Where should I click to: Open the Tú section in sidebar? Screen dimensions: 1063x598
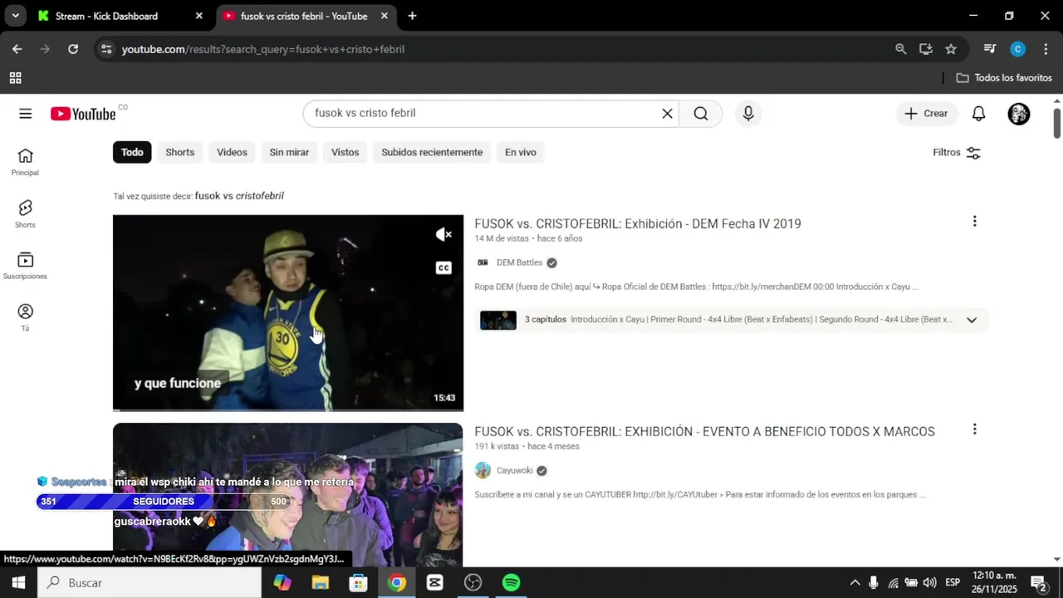[x=25, y=317]
